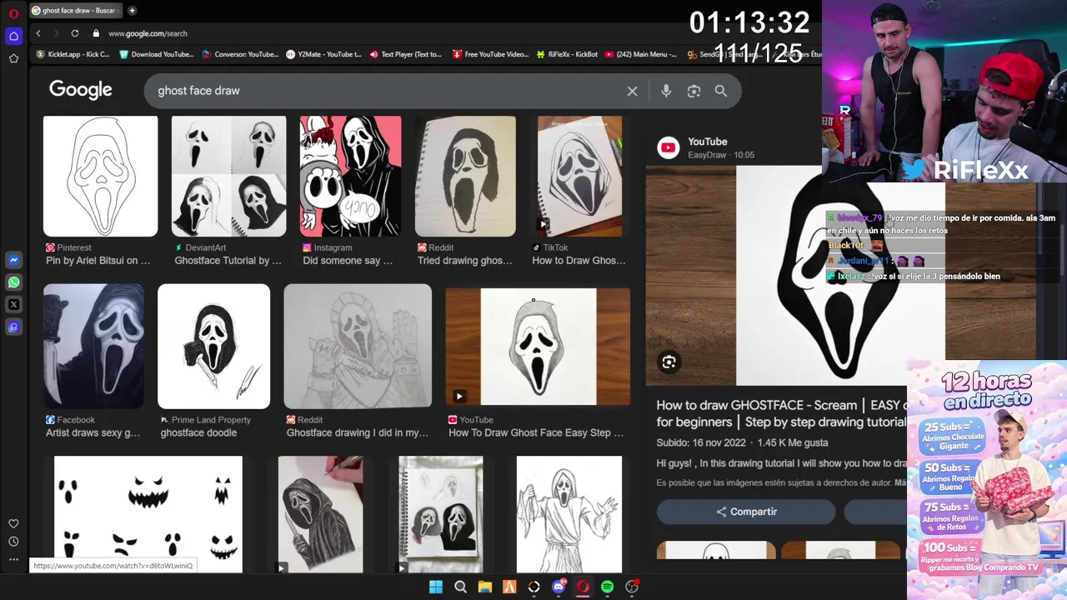Open the Opera menu logo
Viewport: 1067px width, 600px height.
click(x=13, y=13)
